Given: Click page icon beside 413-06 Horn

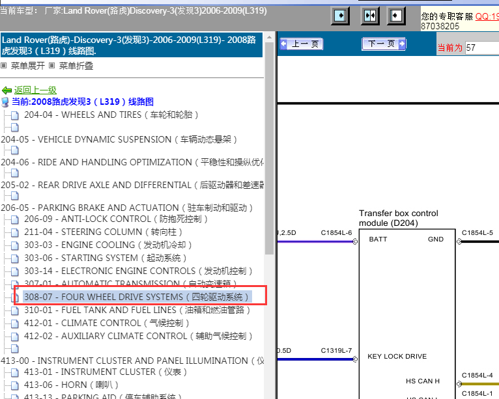Looking at the screenshot, I should pyautogui.click(x=14, y=385).
